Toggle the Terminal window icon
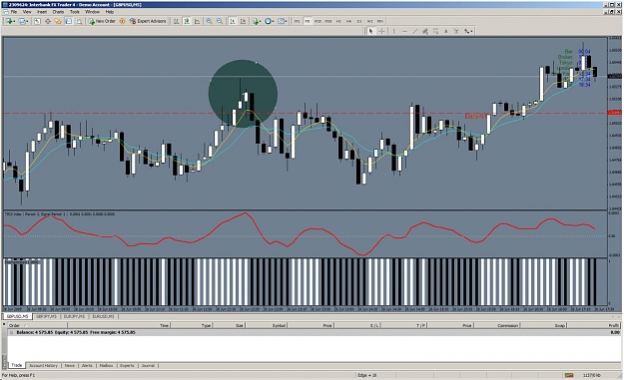 tap(69, 21)
